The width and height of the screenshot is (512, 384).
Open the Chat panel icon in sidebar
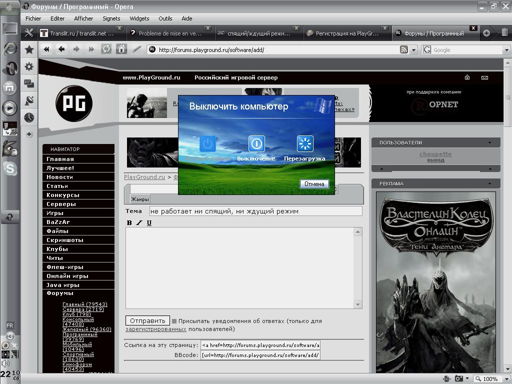[x=29, y=83]
